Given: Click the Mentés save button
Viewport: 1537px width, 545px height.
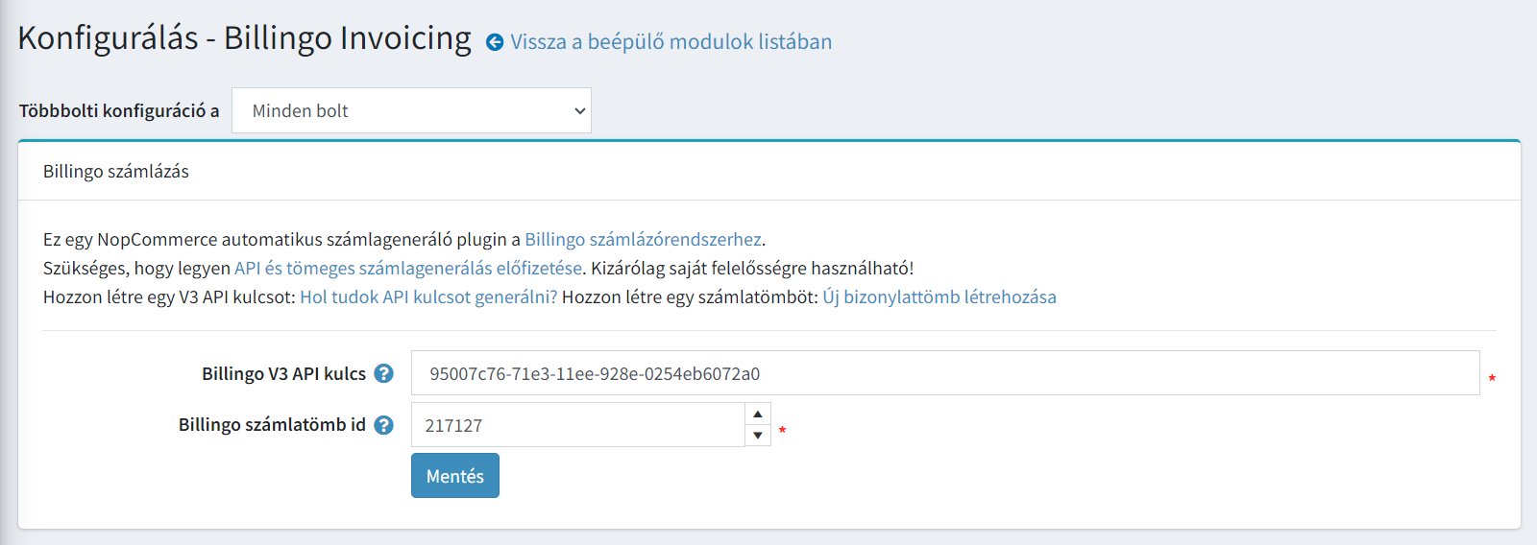Looking at the screenshot, I should coord(455,476).
